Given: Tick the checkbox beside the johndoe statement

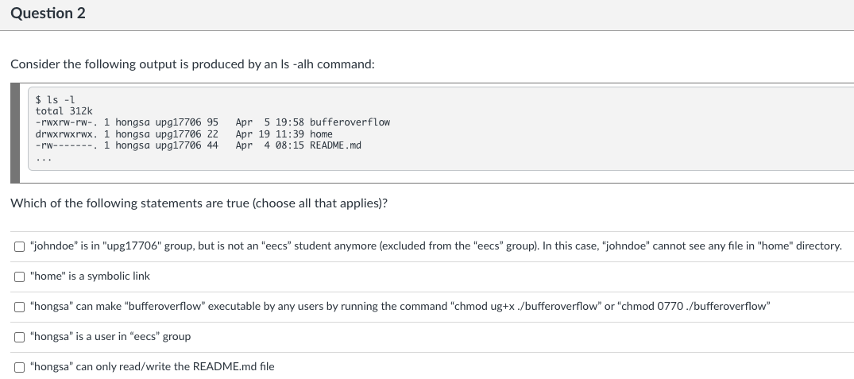Looking at the screenshot, I should point(19,246).
